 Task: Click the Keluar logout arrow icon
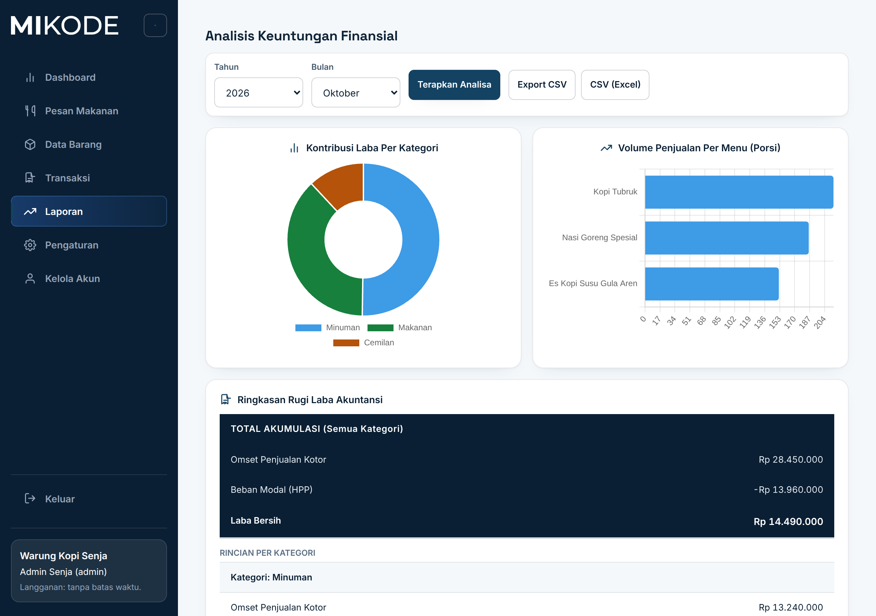tap(30, 499)
